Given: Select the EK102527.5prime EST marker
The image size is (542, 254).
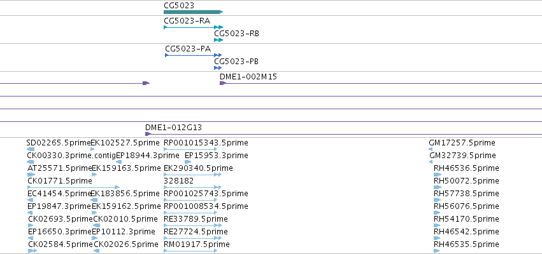Looking at the screenshot, I should click(x=92, y=149).
